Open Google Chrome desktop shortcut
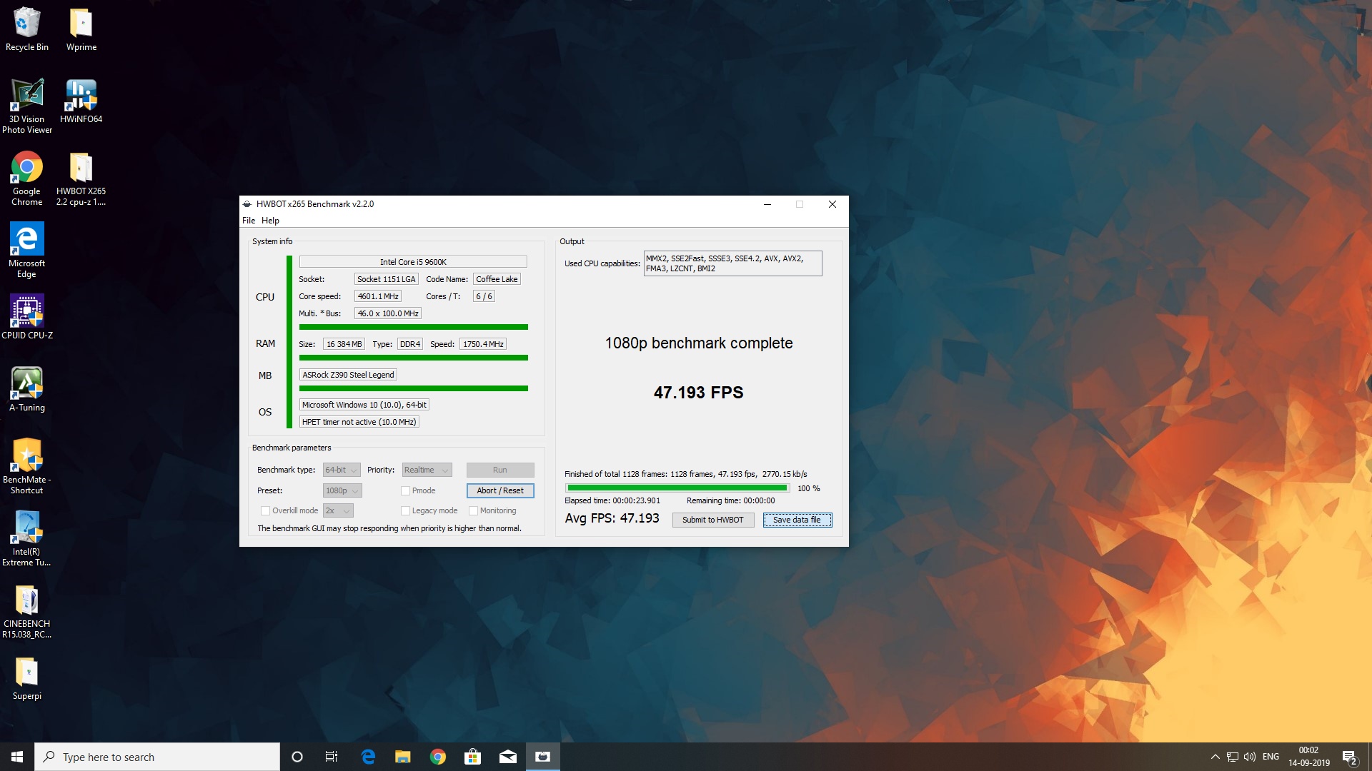The height and width of the screenshot is (771, 1372). (x=26, y=178)
